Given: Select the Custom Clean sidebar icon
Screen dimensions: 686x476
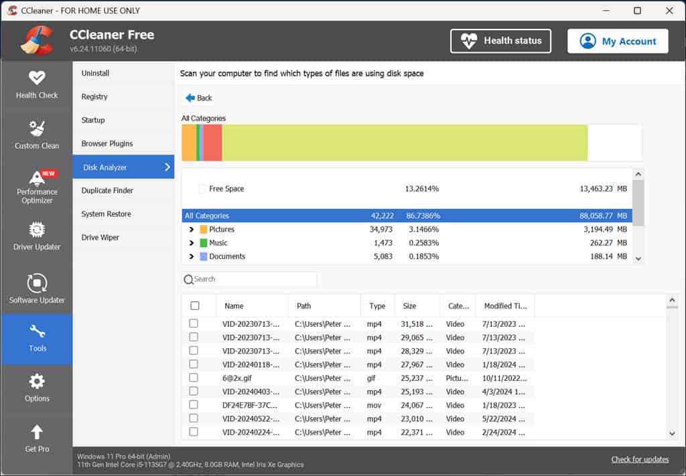Looking at the screenshot, I should click(x=37, y=135).
